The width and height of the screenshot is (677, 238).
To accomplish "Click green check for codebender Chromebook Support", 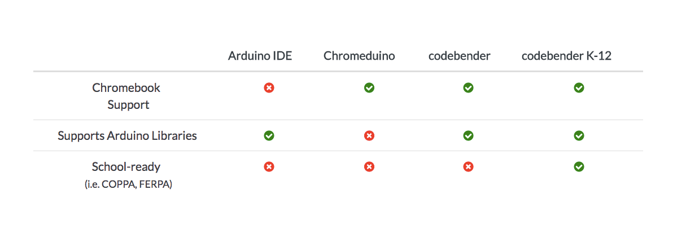I will [468, 88].
